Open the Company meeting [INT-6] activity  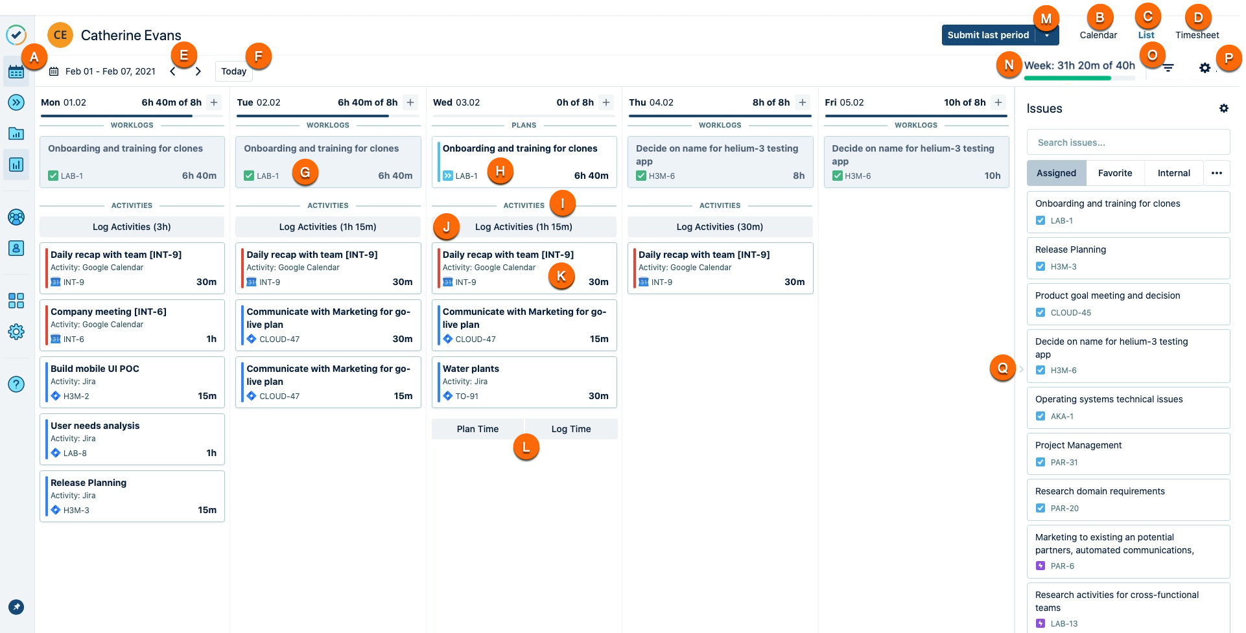tap(132, 325)
